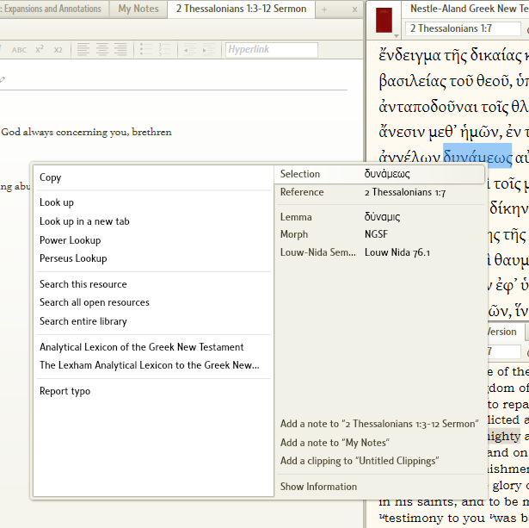This screenshot has width=529, height=528.
Task: Click highlighted Greek word δυνάμεως
Action: (477, 157)
